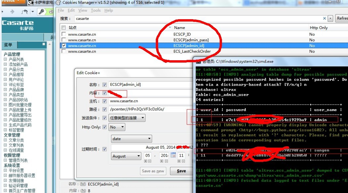
Task: Decrease the year value with minus button
Action: tap(166, 161)
